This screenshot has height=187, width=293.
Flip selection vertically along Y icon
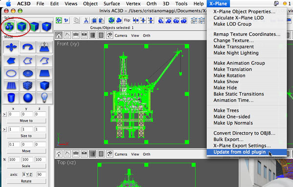click(x=143, y=20)
